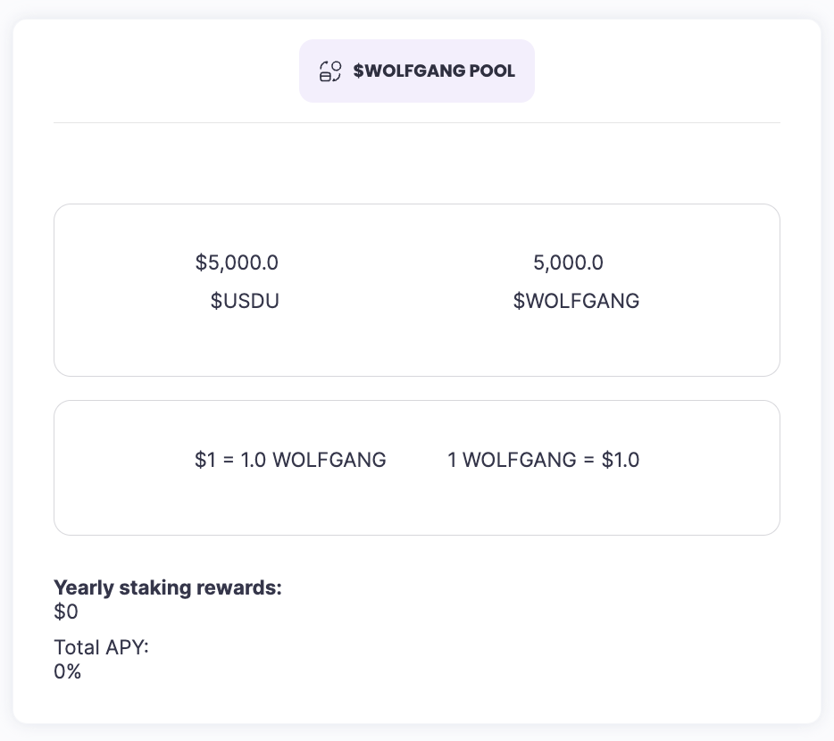Click the $5,000.0 USDU balance amount
This screenshot has height=741, width=834.
coord(237,262)
